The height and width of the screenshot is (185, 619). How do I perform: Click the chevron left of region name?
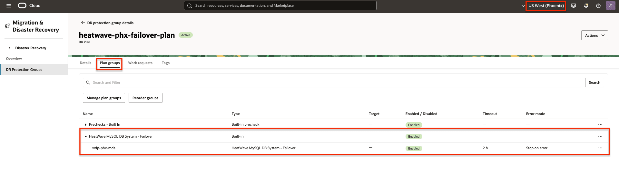tap(523, 5)
